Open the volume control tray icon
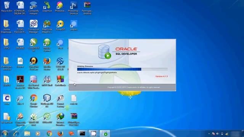 218,134
